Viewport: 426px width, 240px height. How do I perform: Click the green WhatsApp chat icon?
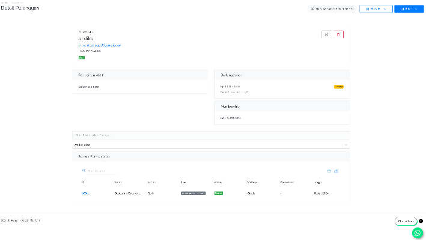click(x=418, y=233)
